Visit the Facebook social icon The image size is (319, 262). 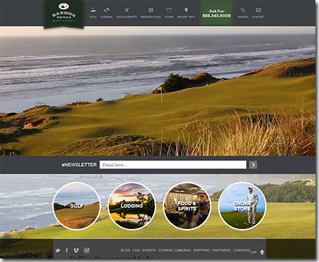tap(67, 251)
